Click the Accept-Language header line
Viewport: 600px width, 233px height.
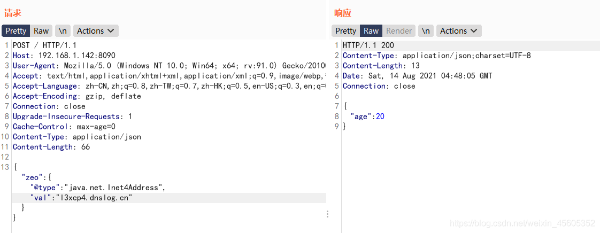(x=169, y=86)
